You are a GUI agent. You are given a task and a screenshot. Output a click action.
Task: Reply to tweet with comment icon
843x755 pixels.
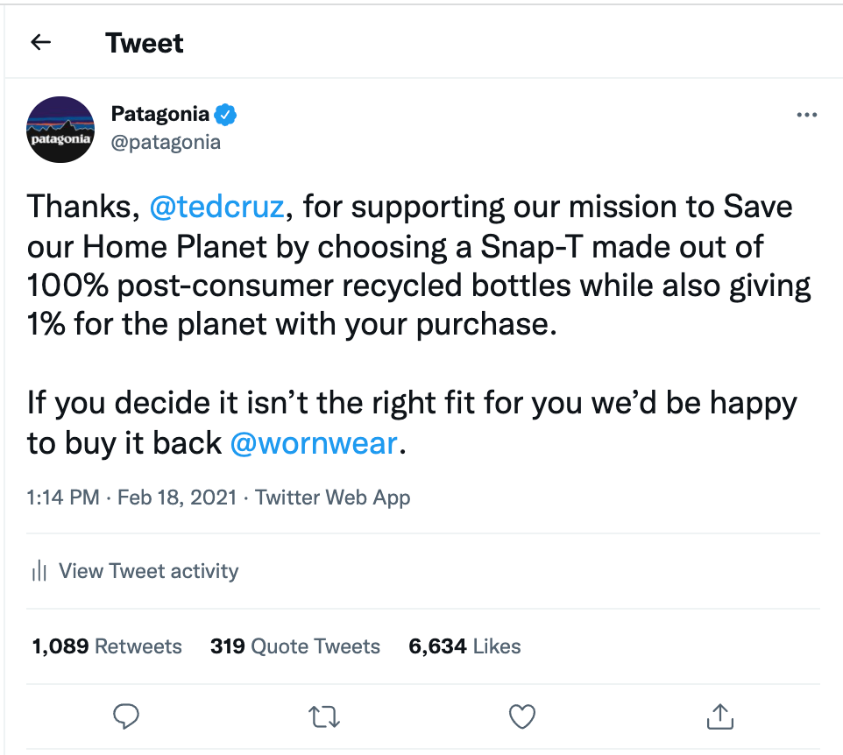click(127, 717)
